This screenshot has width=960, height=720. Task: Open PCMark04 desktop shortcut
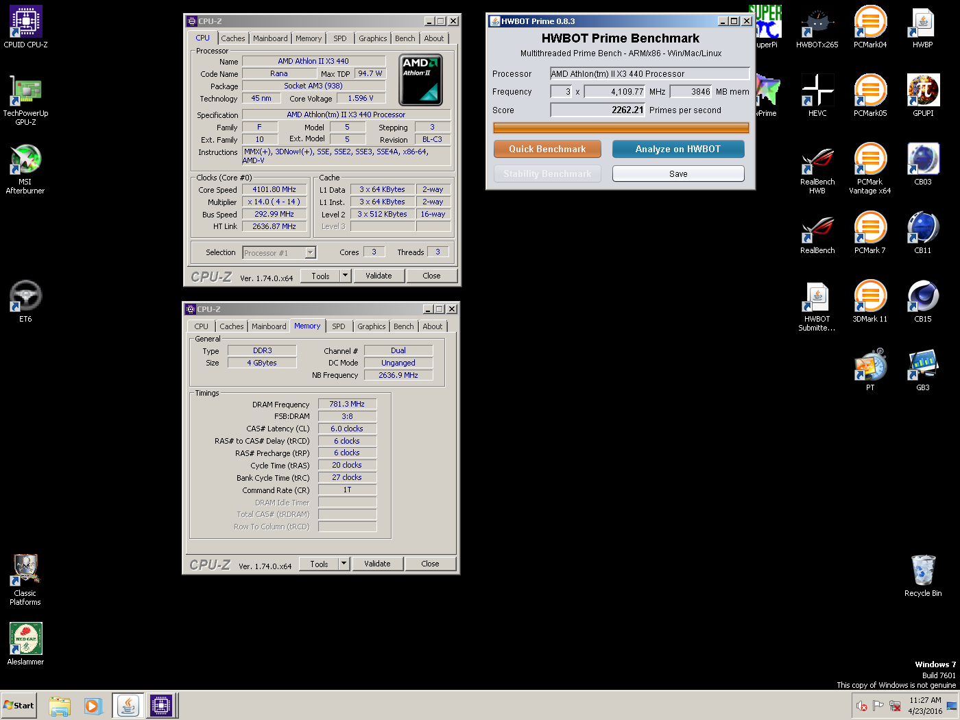click(870, 27)
